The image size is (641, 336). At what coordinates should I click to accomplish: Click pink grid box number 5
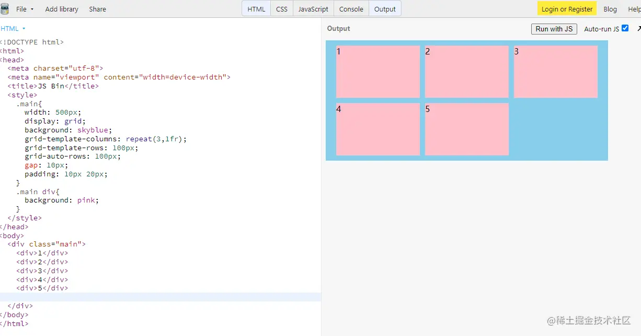[x=467, y=129]
